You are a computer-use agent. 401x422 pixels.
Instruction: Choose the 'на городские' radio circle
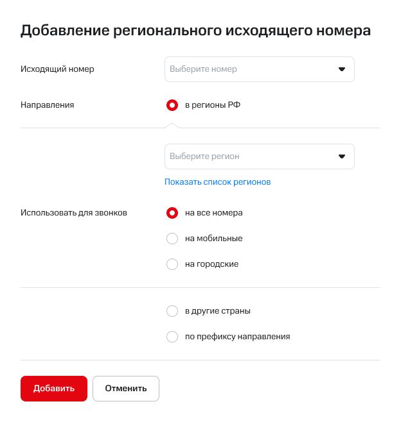pyautogui.click(x=172, y=264)
